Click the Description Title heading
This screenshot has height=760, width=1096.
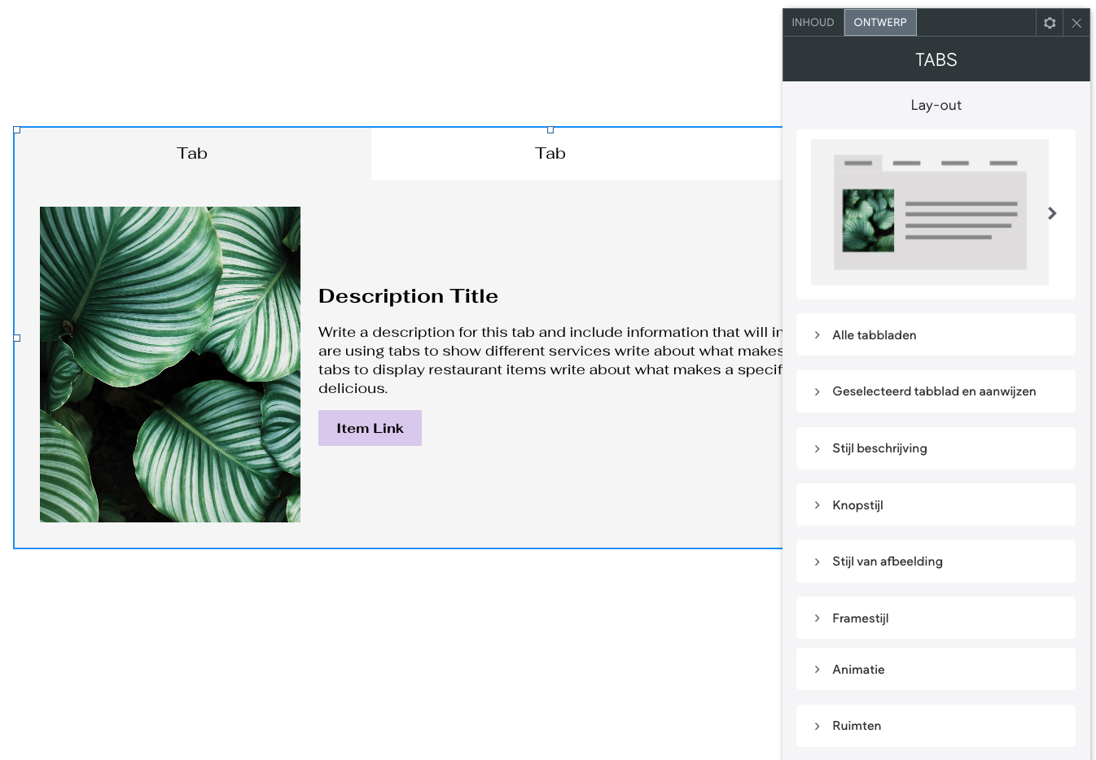(x=408, y=296)
